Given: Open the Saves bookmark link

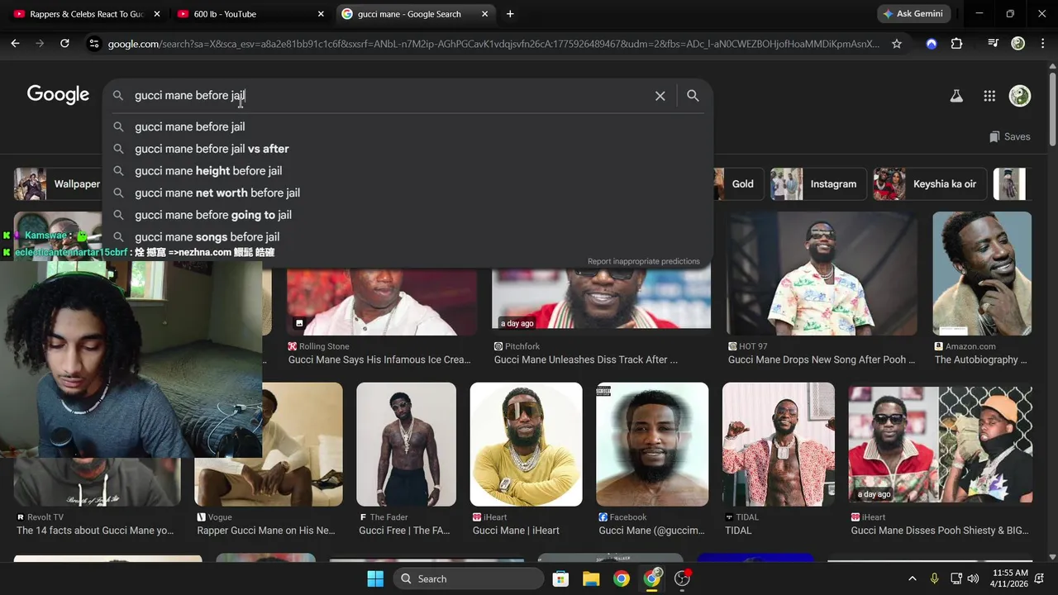Looking at the screenshot, I should click(1009, 136).
